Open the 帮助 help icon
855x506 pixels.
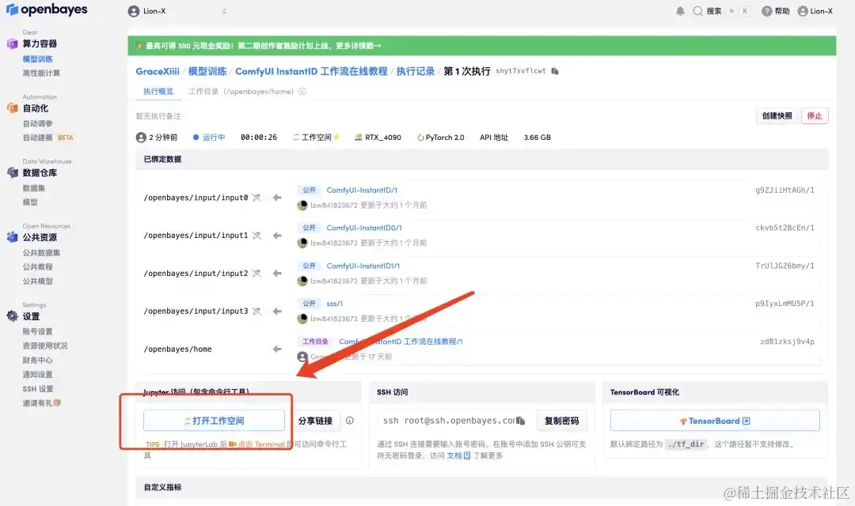766,11
